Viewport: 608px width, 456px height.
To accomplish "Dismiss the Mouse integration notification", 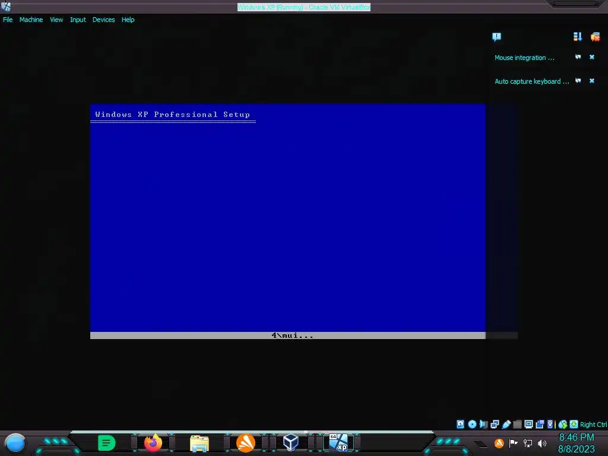I will pos(592,57).
